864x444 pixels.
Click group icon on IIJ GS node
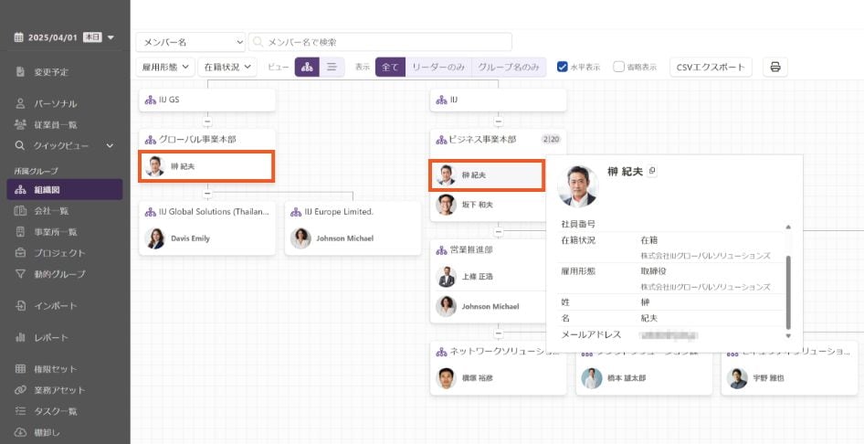click(150, 100)
